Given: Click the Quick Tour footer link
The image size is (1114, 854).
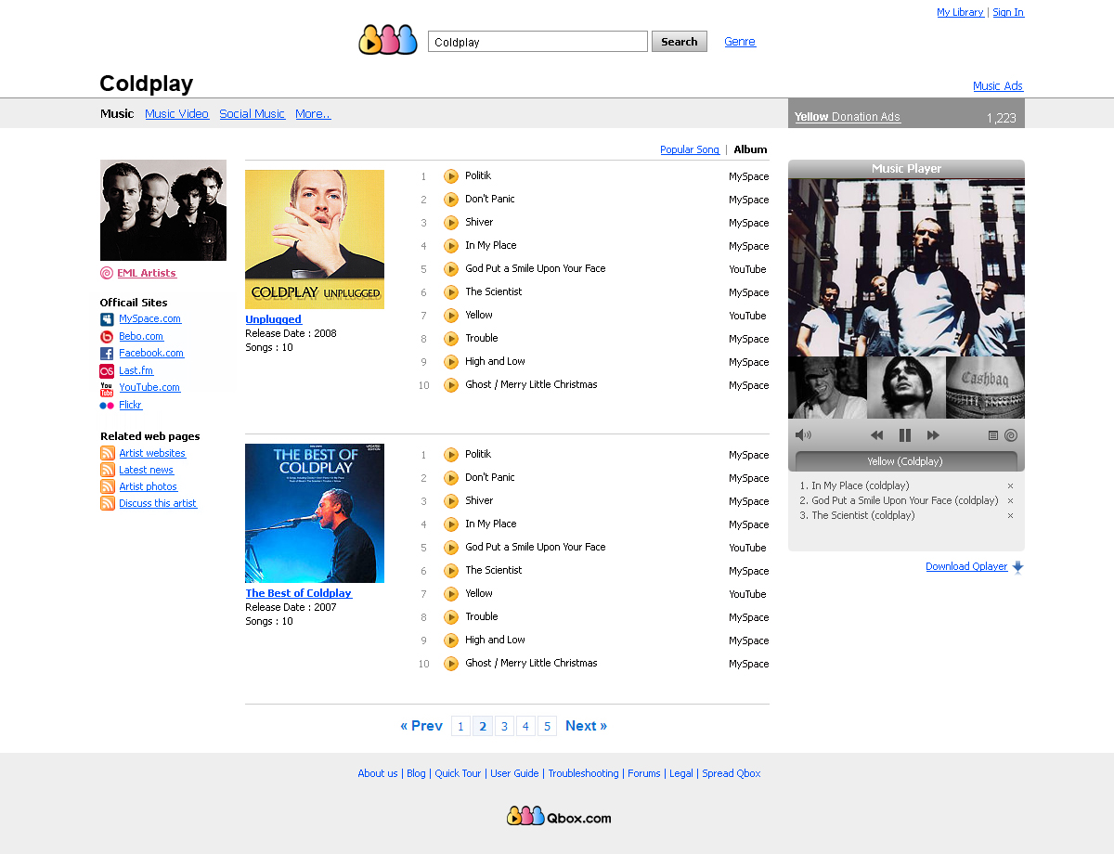Looking at the screenshot, I should point(458,773).
